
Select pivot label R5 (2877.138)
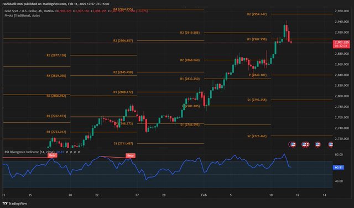point(56,55)
